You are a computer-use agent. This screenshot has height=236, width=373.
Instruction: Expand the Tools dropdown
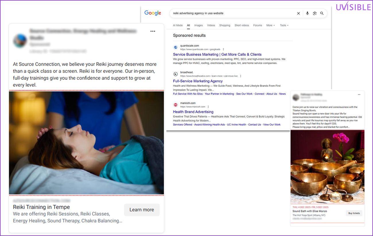284,25
